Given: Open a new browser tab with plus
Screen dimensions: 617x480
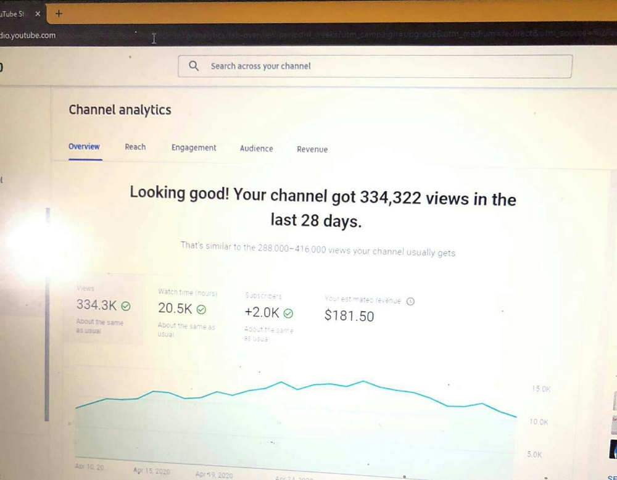Looking at the screenshot, I should click(59, 14).
